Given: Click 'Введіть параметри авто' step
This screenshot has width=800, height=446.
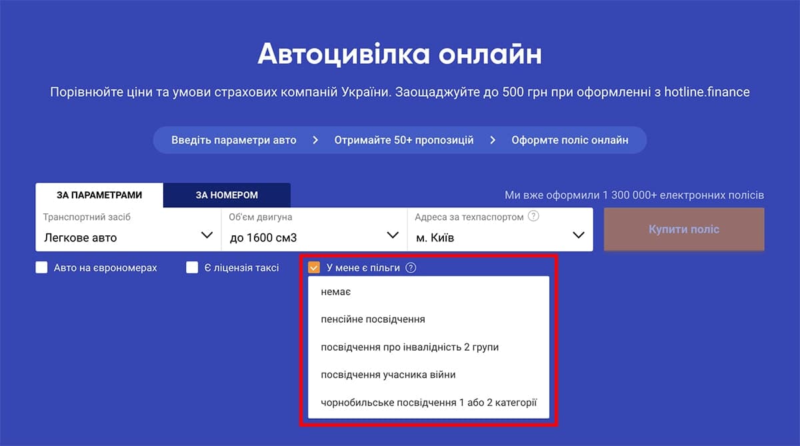Looking at the screenshot, I should click(234, 141).
